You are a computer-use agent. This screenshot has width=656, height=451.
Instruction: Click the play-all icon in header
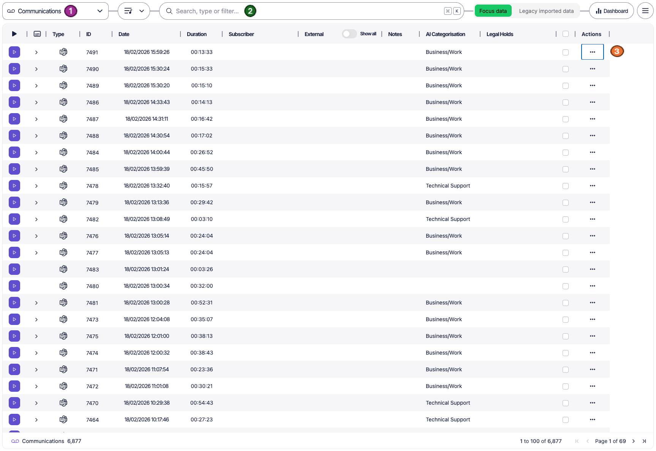(x=14, y=34)
